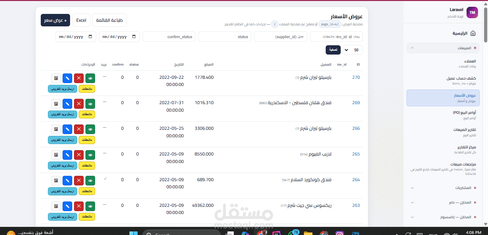The image size is (488, 235).
Task: Click customer name فندق كونكورد السلام
Action: (311, 180)
